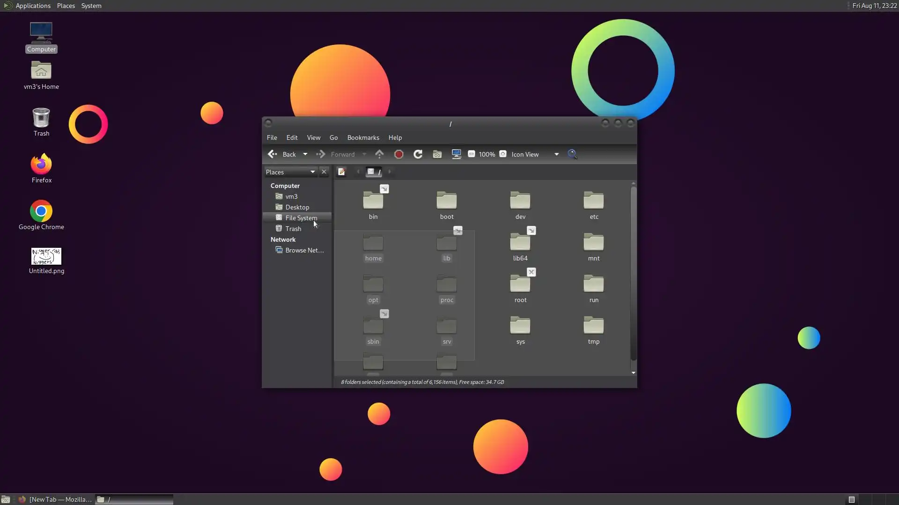
Task: Click the root path button in location bar
Action: 374,172
